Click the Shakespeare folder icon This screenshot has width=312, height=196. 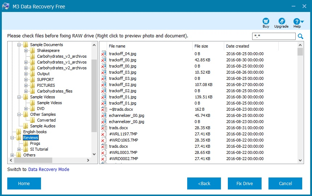pyautogui.click(x=32, y=50)
